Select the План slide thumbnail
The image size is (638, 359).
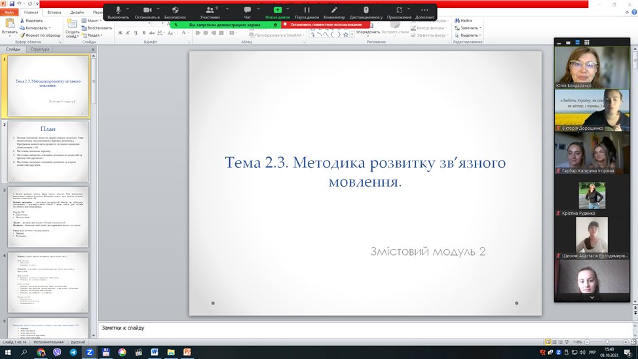pos(48,151)
